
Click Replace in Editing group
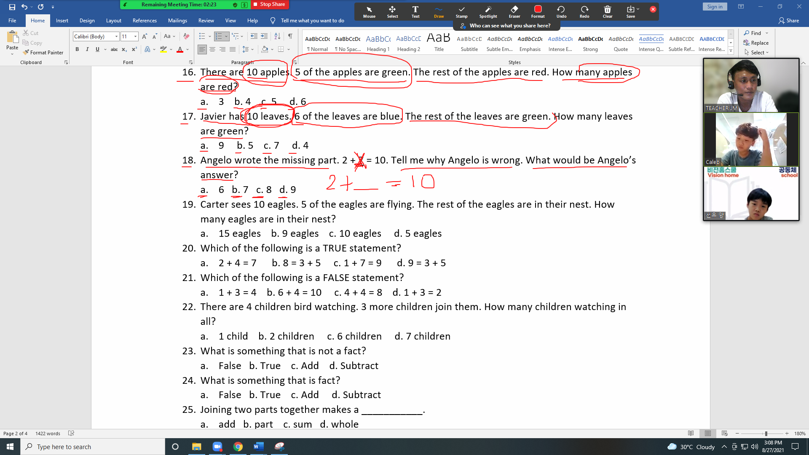756,43
